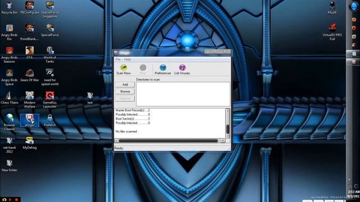Click the greyed Stop toolbar icon

pos(143,69)
